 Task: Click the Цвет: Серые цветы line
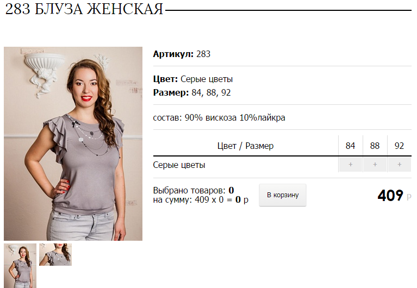coord(193,79)
